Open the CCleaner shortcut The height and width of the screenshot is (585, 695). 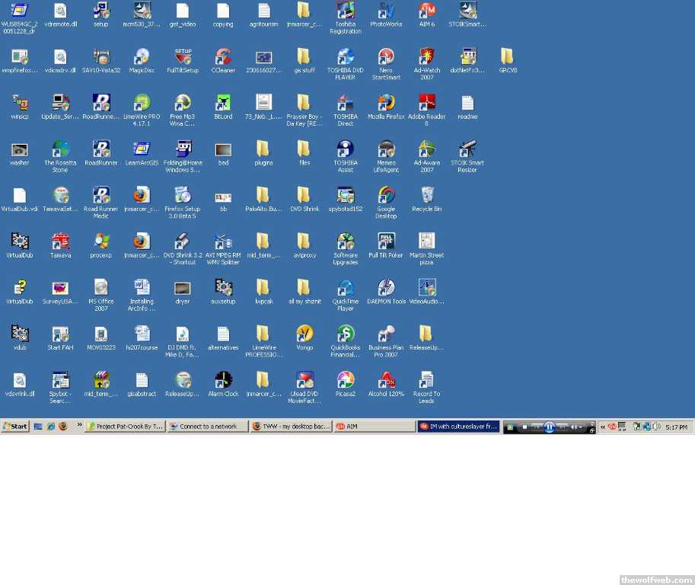[x=223, y=57]
